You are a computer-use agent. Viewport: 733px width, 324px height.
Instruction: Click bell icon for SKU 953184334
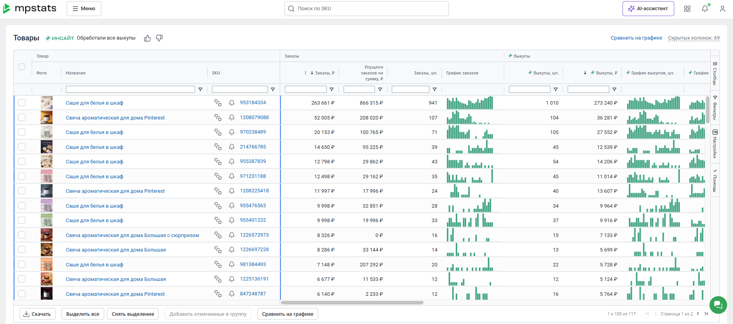(x=232, y=103)
